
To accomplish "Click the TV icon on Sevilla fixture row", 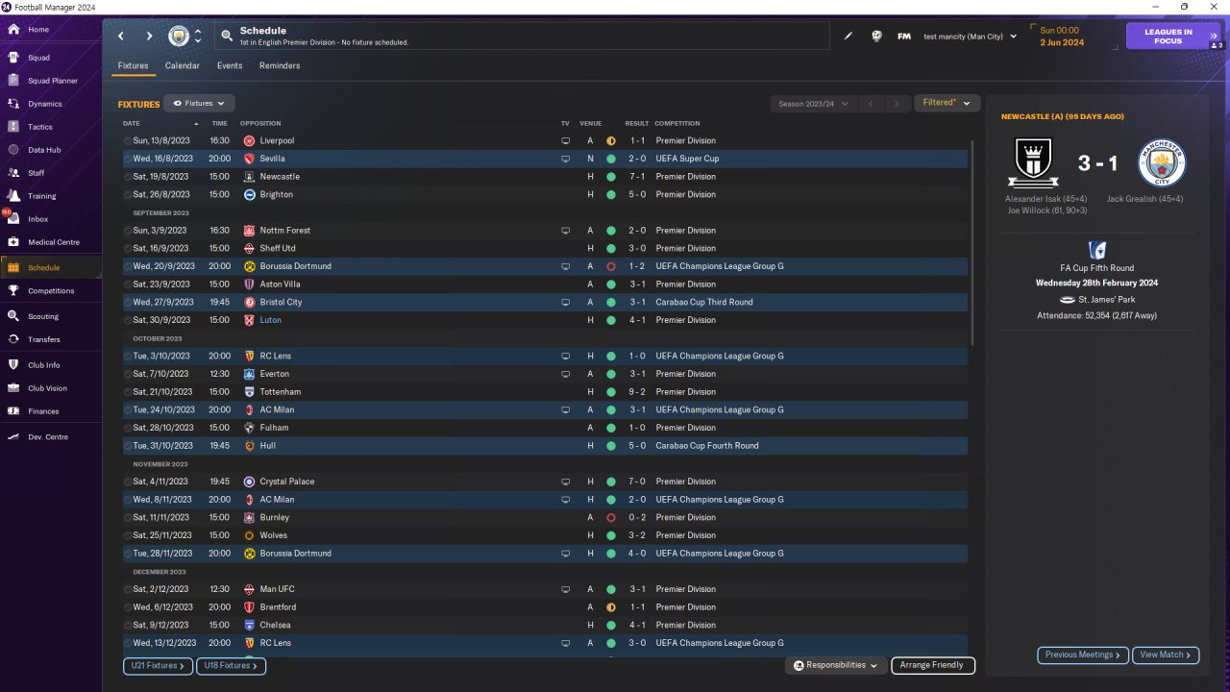I will 566,159.
